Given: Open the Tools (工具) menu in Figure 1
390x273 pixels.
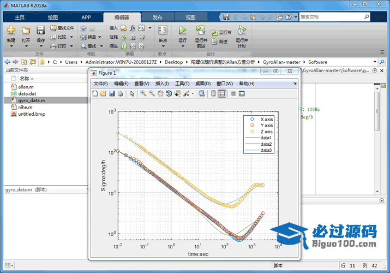Looking at the screenshot, I should (182, 84).
